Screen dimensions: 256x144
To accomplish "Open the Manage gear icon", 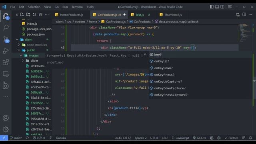I will [x=6, y=129].
